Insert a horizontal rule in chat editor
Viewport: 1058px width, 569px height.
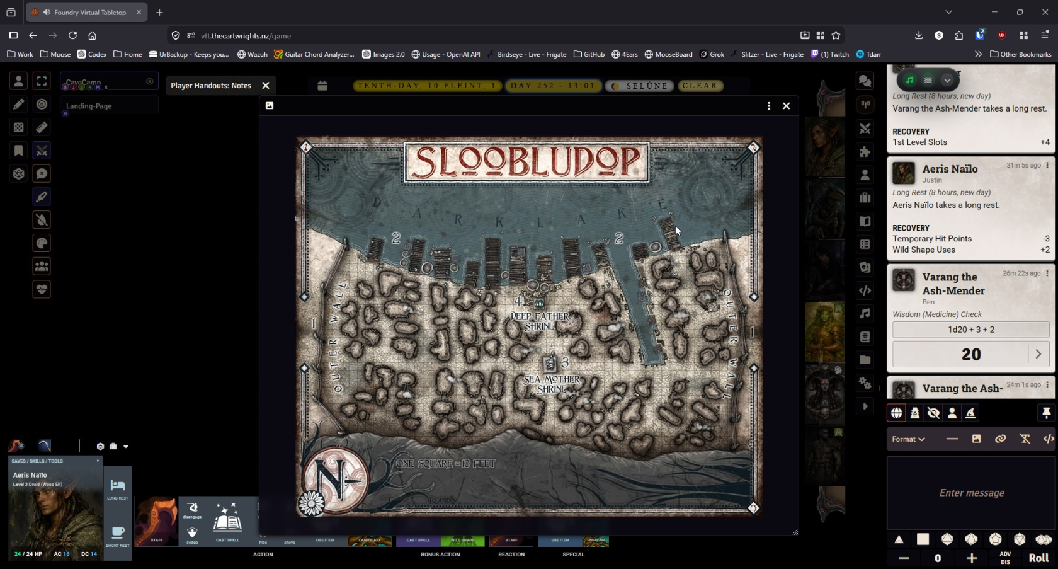[952, 439]
